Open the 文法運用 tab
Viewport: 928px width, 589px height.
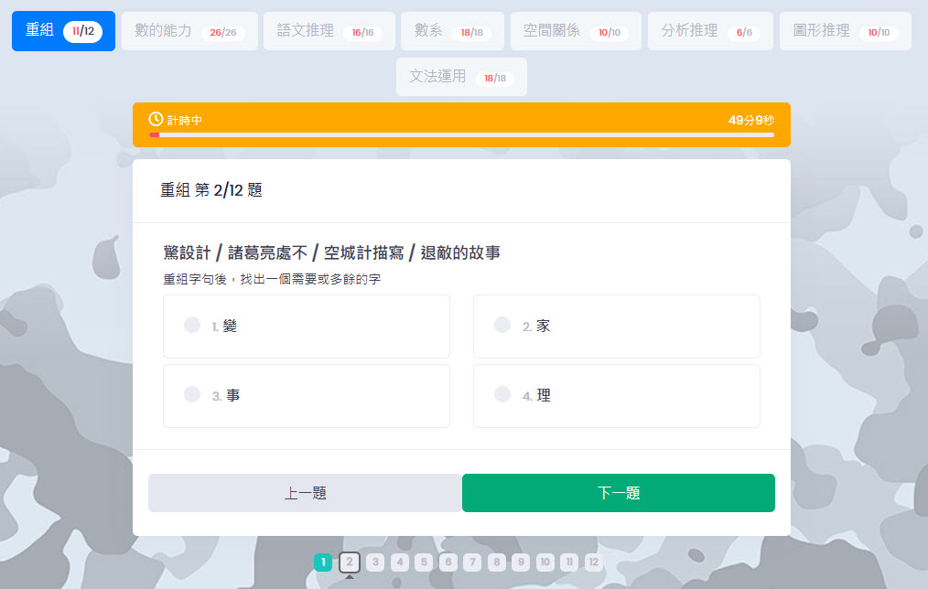461,77
